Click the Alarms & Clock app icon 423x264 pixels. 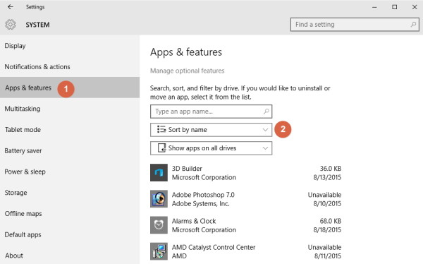pyautogui.click(x=159, y=225)
